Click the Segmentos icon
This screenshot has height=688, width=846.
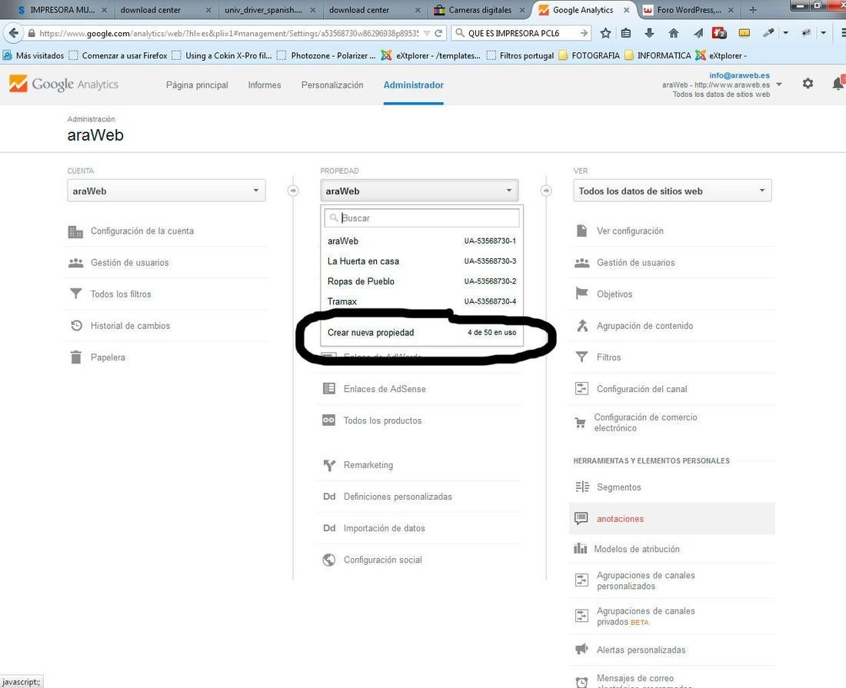[x=582, y=487]
